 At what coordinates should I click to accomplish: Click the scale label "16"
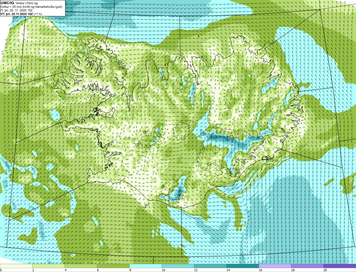tap(260, 270)
